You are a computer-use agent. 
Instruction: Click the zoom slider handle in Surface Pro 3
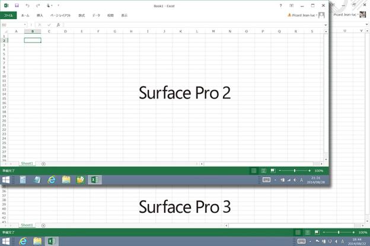[339, 232]
